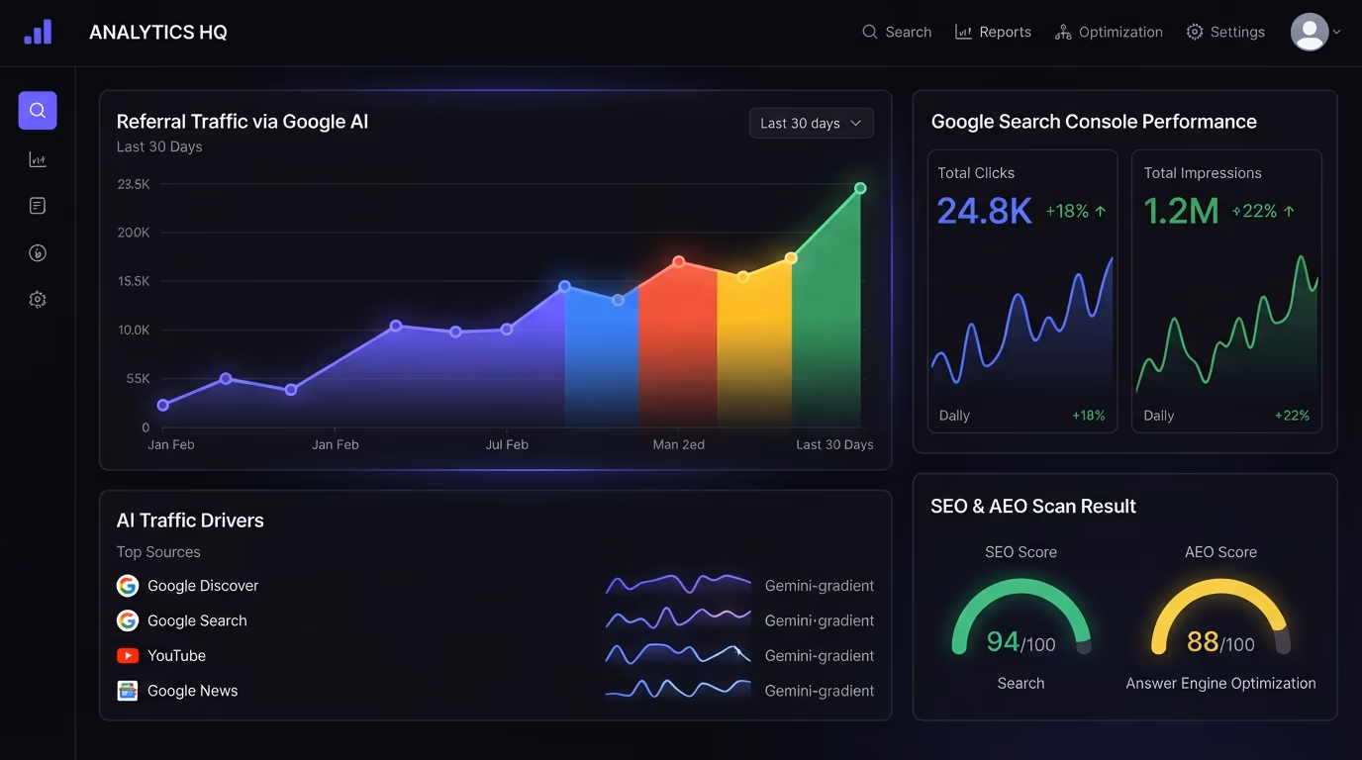Select the YouTube source row
The height and width of the screenshot is (760, 1362).
point(495,655)
